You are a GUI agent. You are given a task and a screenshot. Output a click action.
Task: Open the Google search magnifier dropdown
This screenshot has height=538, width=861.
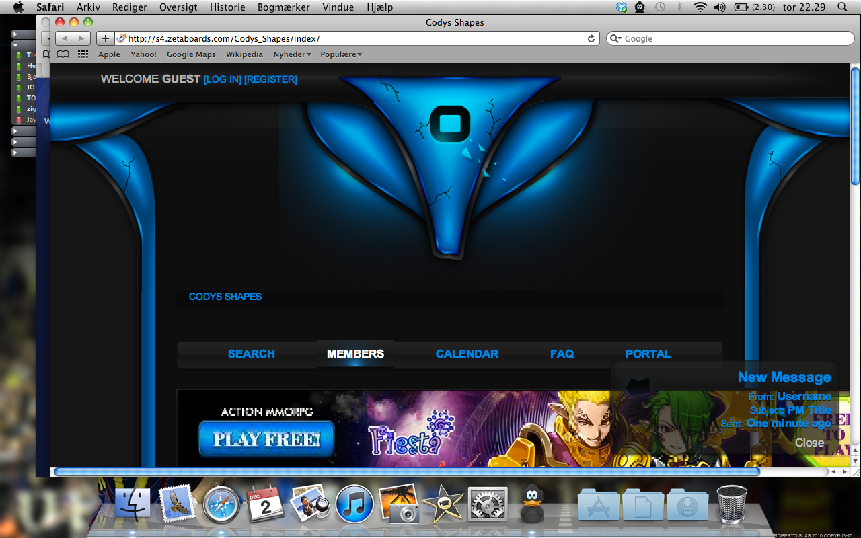click(x=615, y=38)
